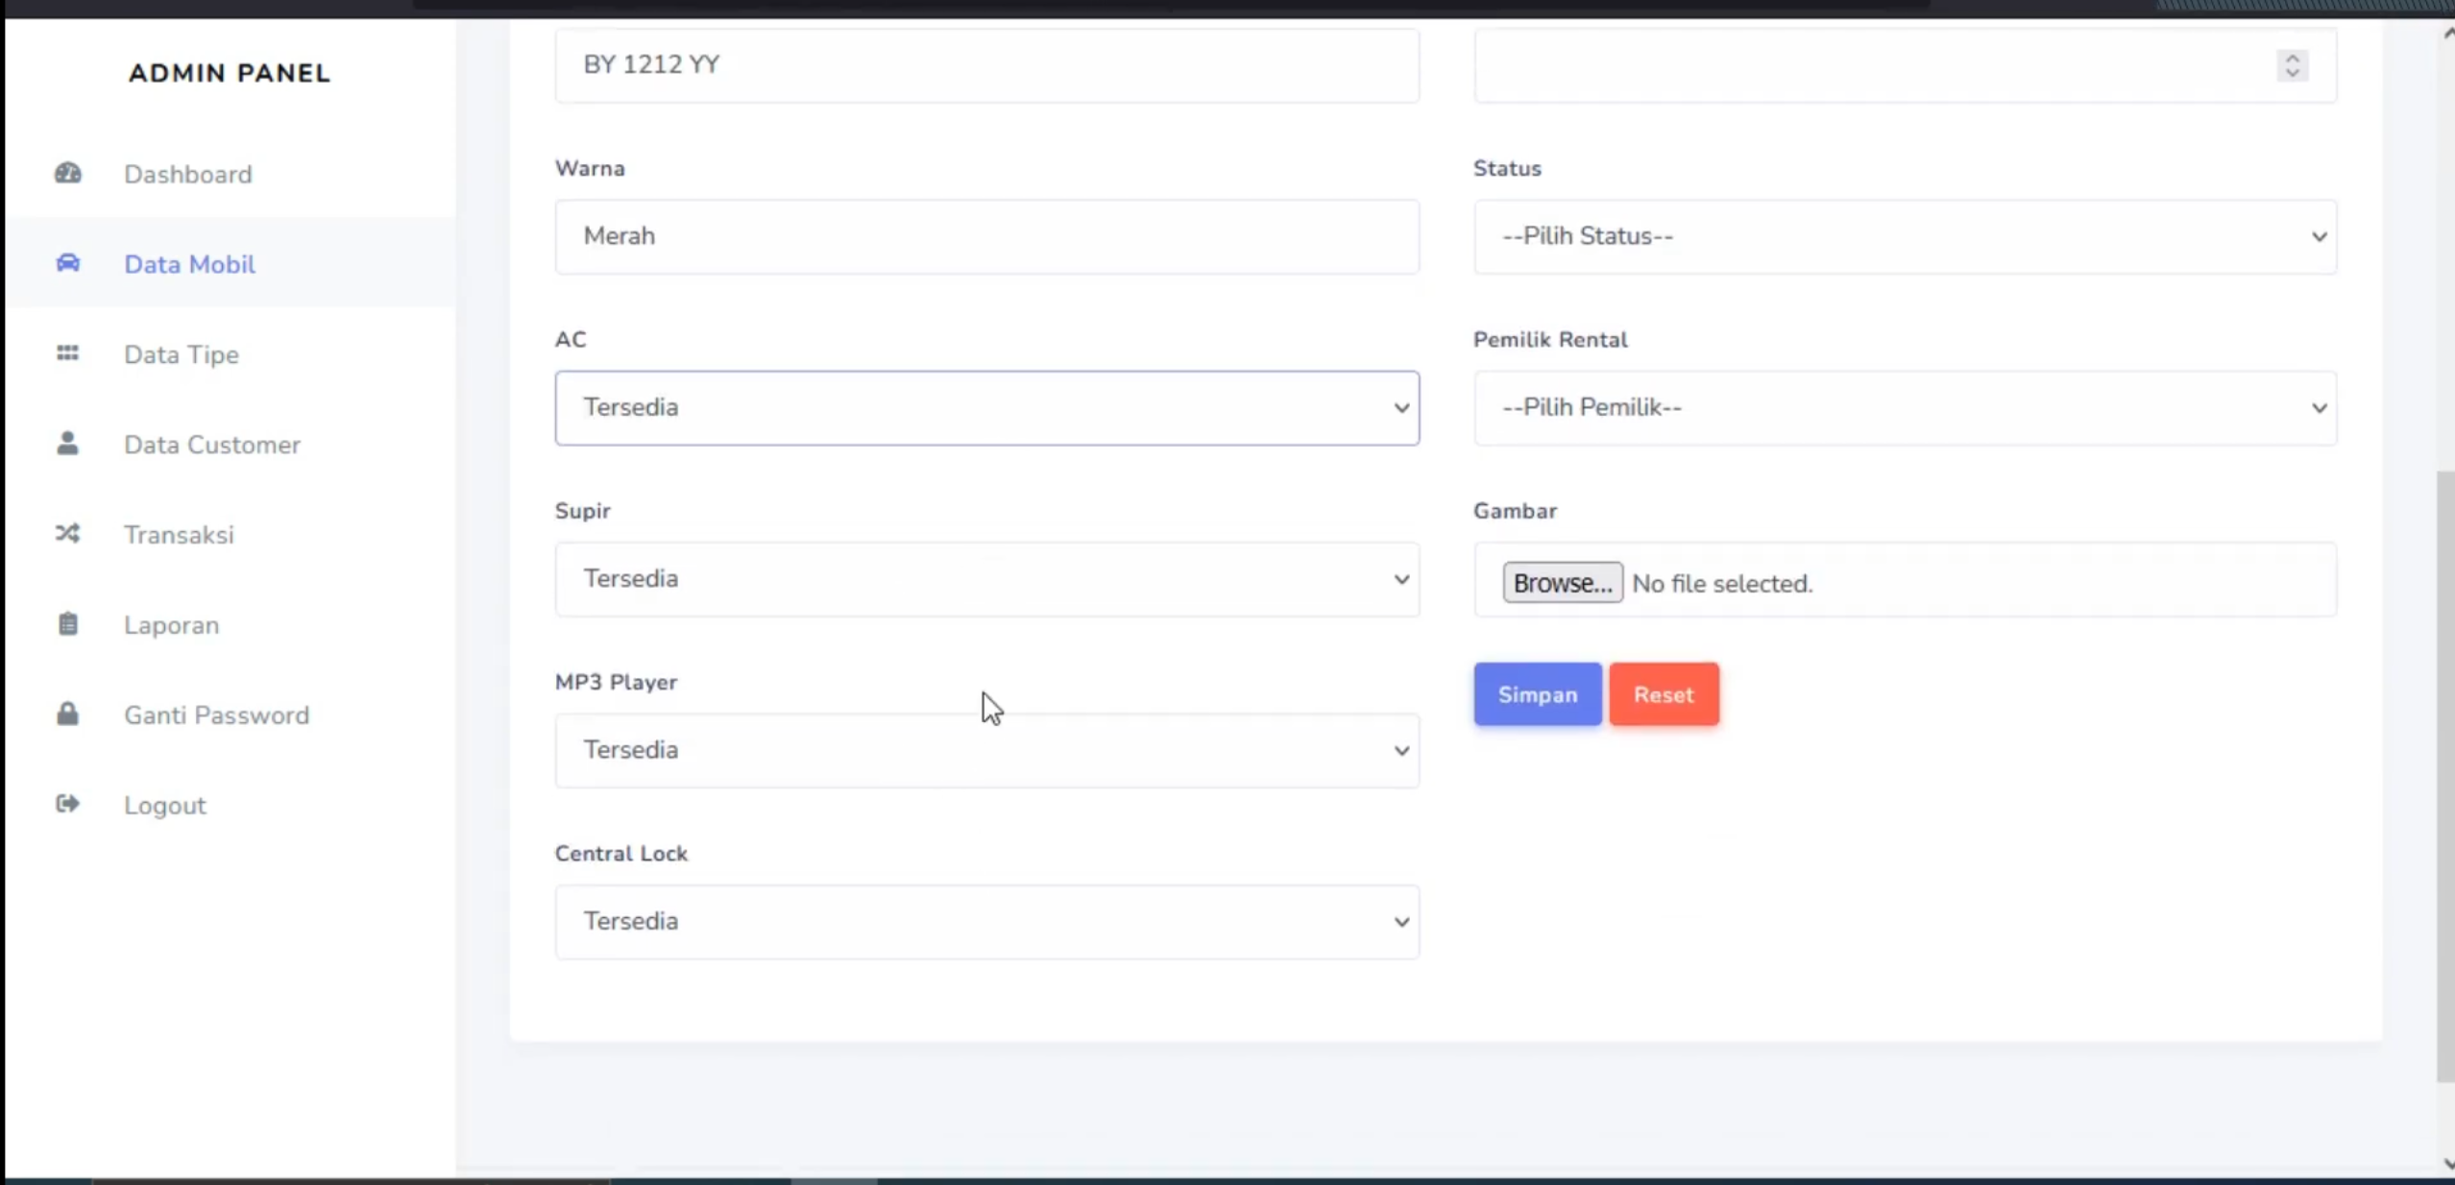View the Laporan page

click(x=231, y=625)
